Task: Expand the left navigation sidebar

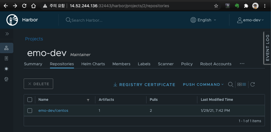Action: 7,34
